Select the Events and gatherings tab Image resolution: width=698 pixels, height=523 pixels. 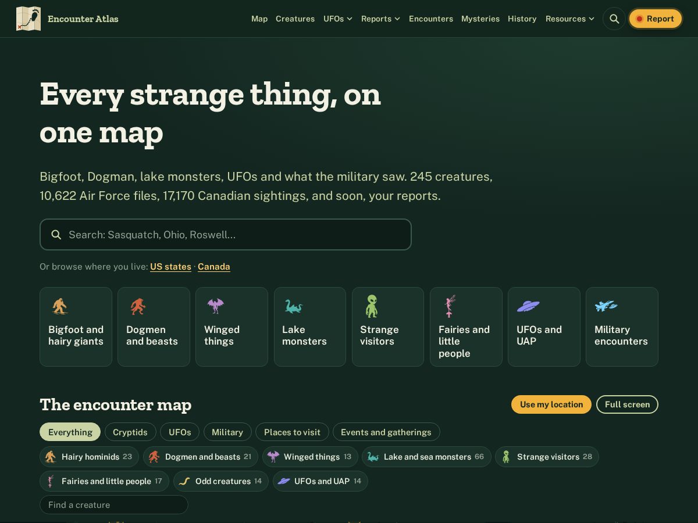386,432
